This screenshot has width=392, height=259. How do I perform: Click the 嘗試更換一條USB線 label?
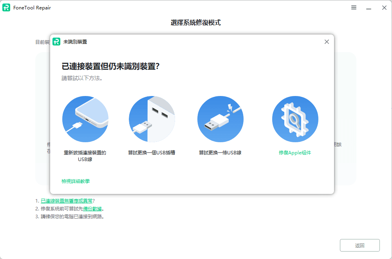click(x=220, y=153)
